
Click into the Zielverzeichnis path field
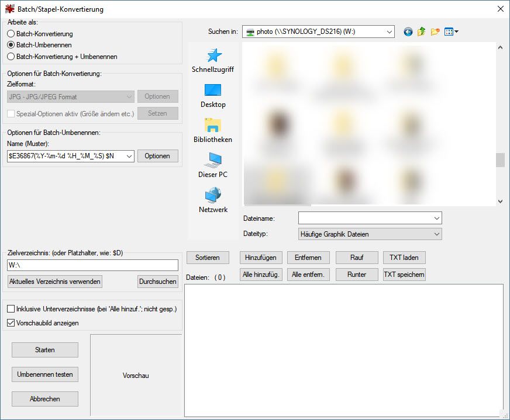coord(92,265)
